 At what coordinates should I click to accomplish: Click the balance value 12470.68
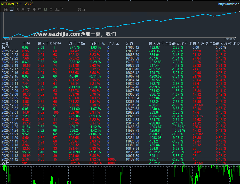click(132, 109)
